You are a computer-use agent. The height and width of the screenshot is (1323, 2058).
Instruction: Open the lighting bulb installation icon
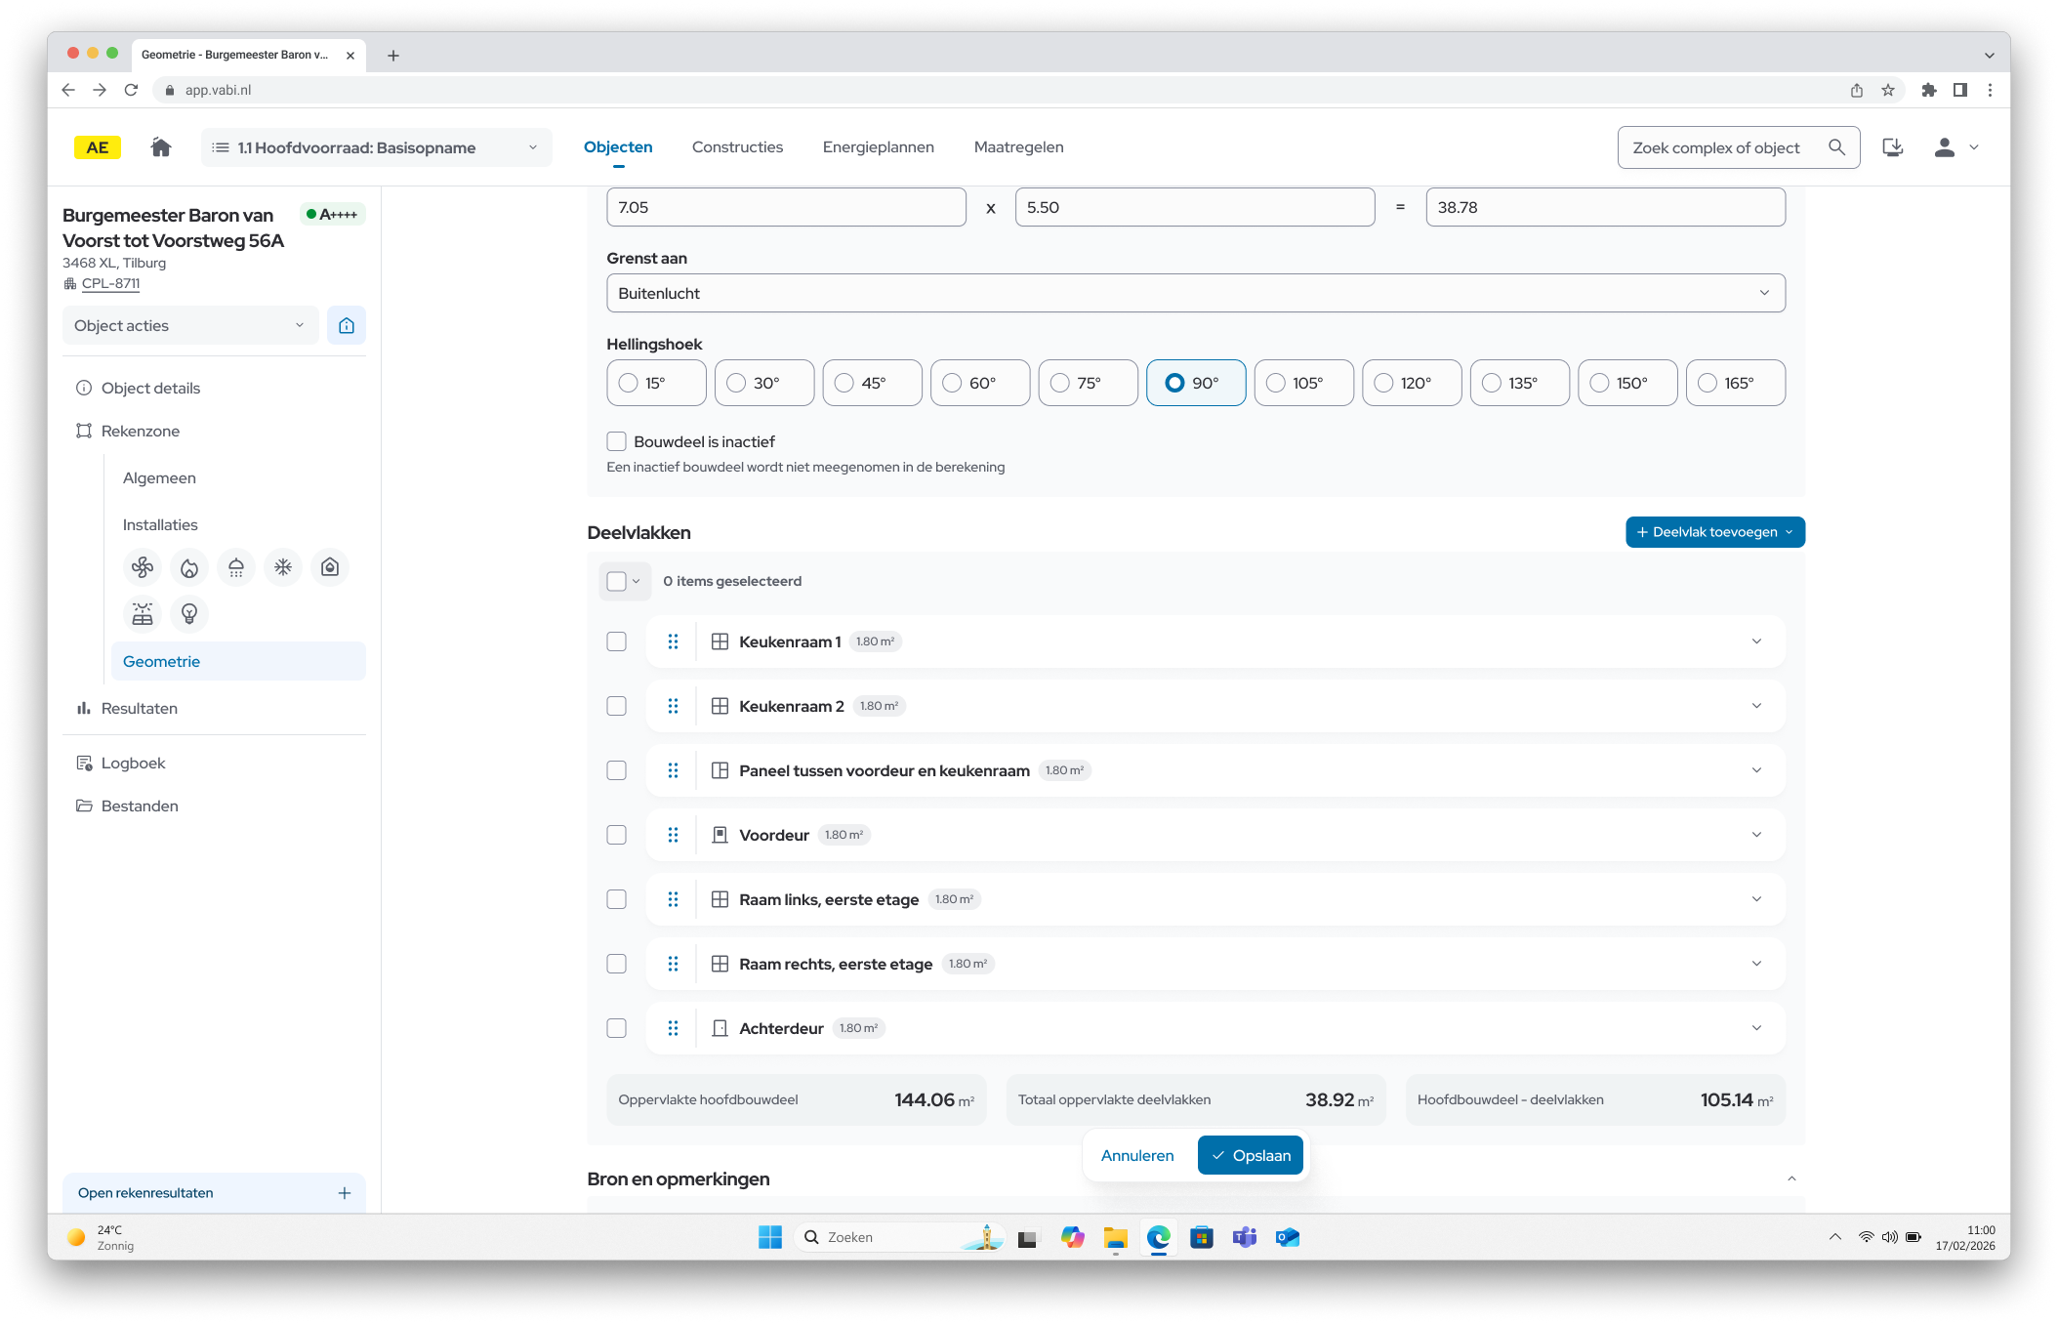(189, 614)
